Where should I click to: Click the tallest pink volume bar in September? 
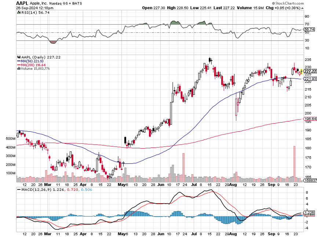pyautogui.click(x=294, y=164)
